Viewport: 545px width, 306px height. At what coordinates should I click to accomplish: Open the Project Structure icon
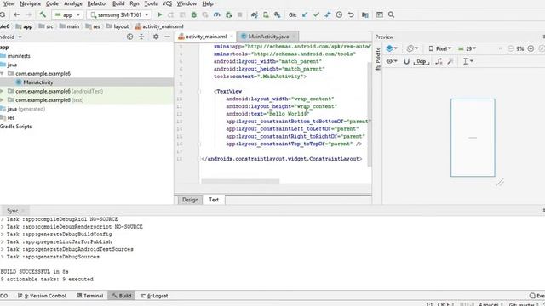tap(365, 14)
